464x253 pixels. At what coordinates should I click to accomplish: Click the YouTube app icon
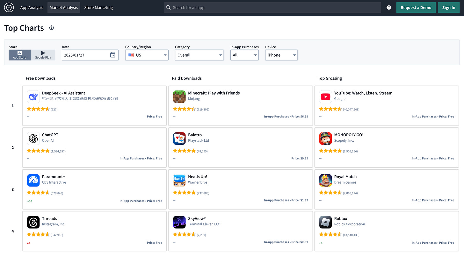tap(325, 97)
